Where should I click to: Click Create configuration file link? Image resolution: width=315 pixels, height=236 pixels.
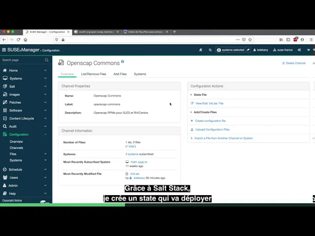210,121
